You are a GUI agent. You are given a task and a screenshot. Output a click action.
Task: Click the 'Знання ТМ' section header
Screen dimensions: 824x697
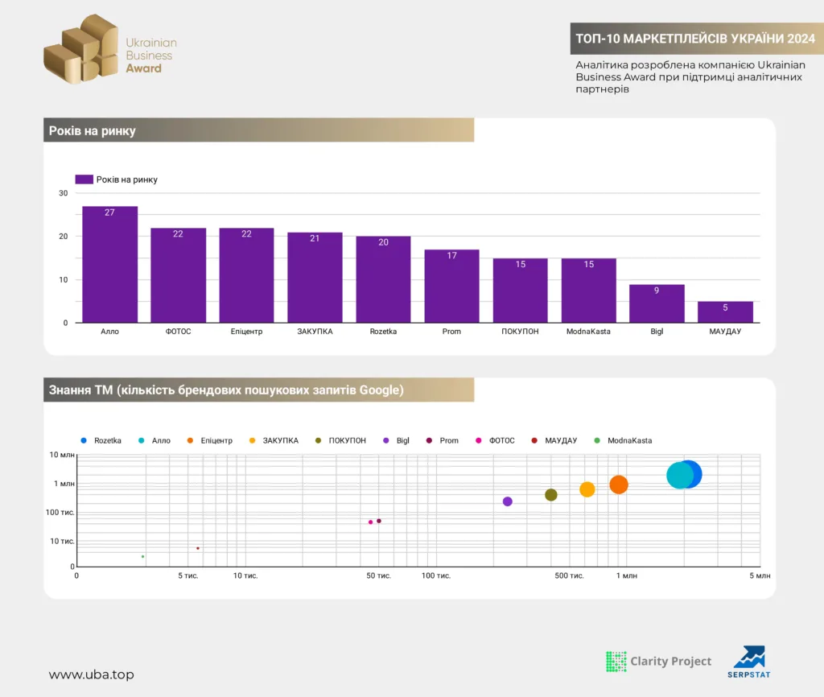(258, 390)
